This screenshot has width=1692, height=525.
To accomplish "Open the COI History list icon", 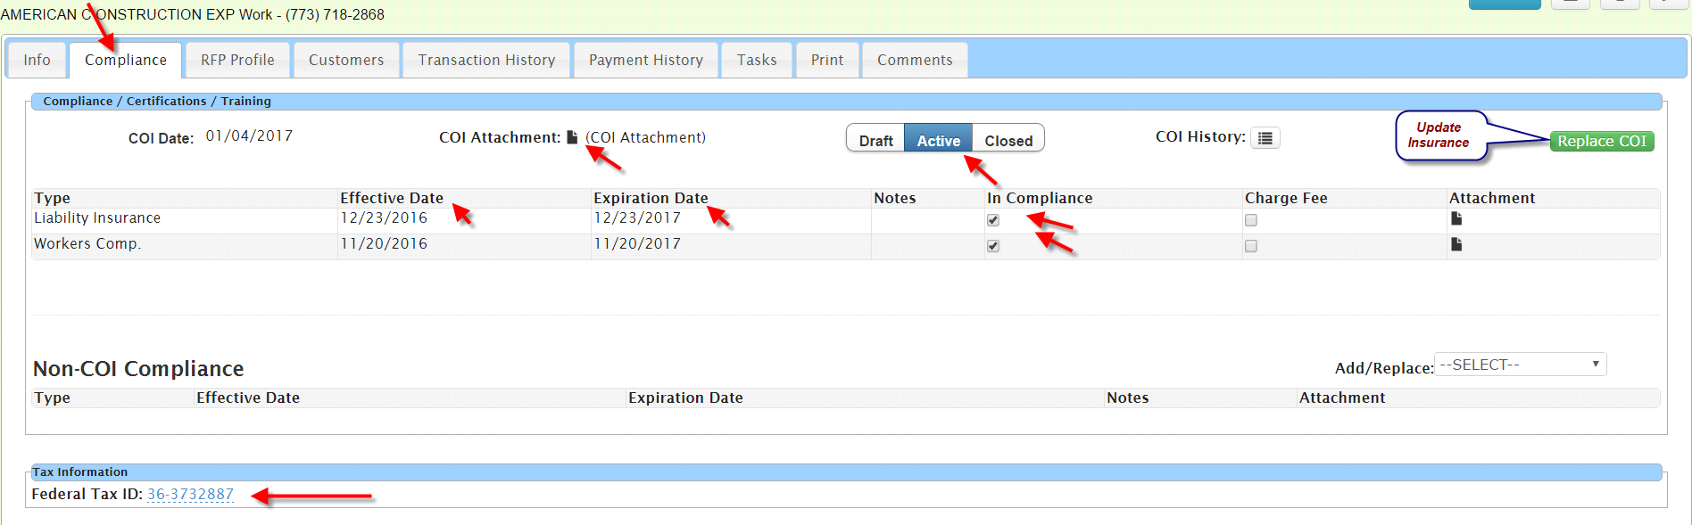I will click(1265, 138).
